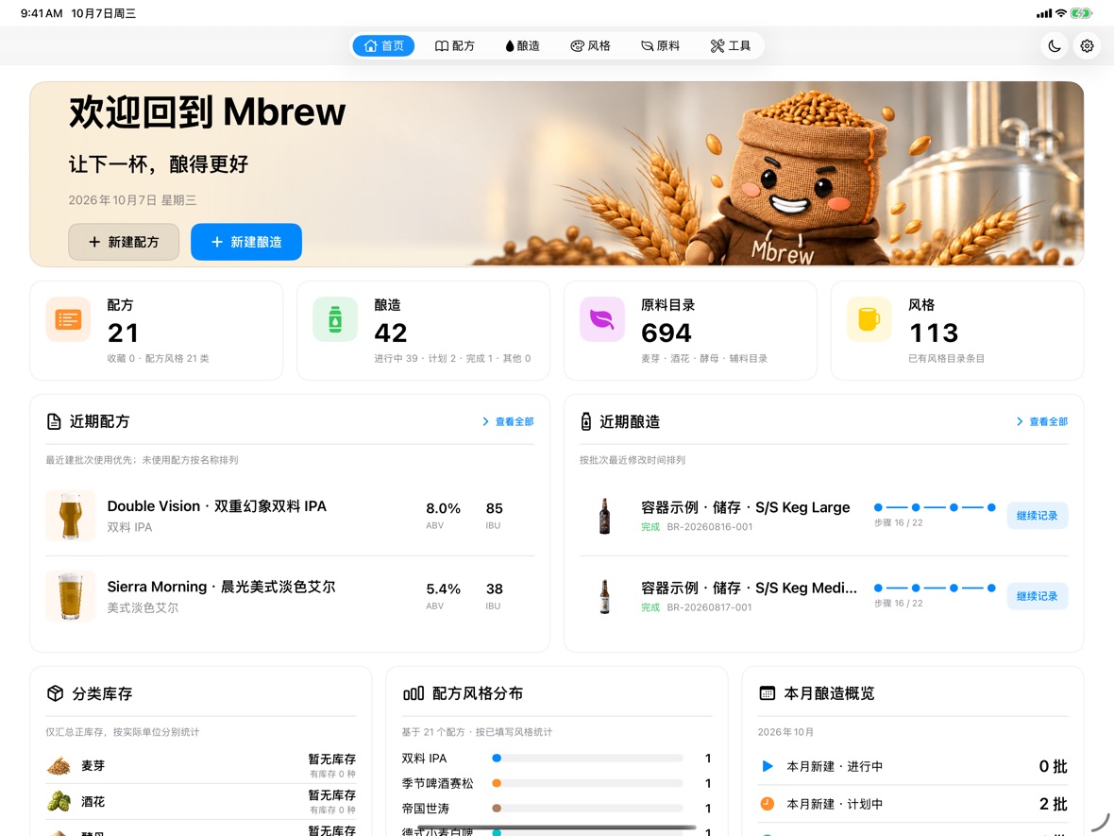Image resolution: width=1114 pixels, height=836 pixels.
Task: Click the yellow 风格 mug icon
Action: [x=869, y=319]
